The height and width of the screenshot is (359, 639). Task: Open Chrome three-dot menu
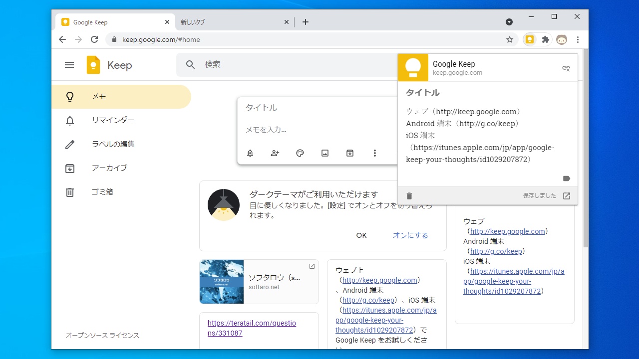coord(578,39)
